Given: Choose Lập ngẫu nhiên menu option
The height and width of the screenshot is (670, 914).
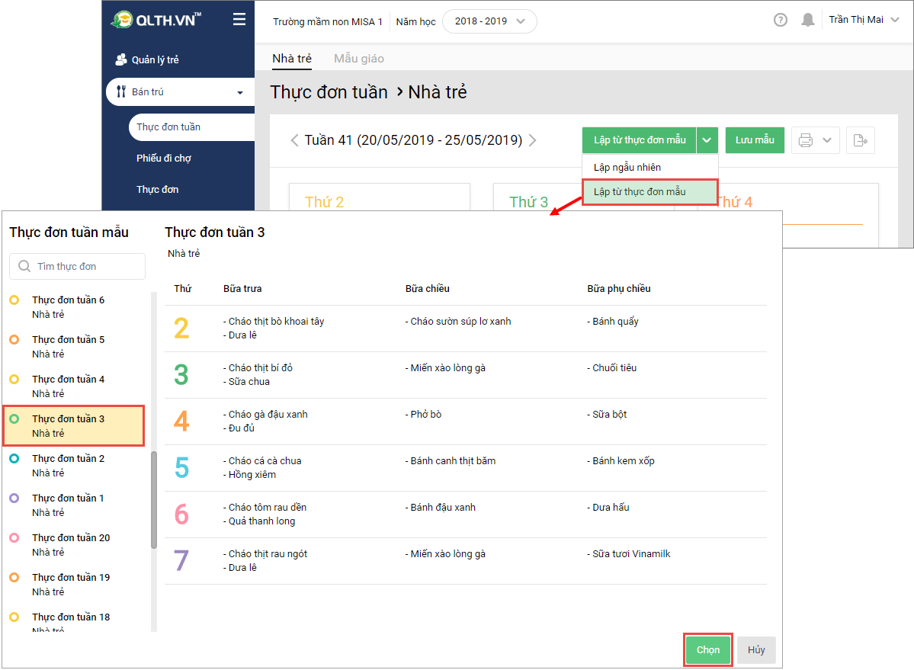Looking at the screenshot, I should (x=650, y=167).
